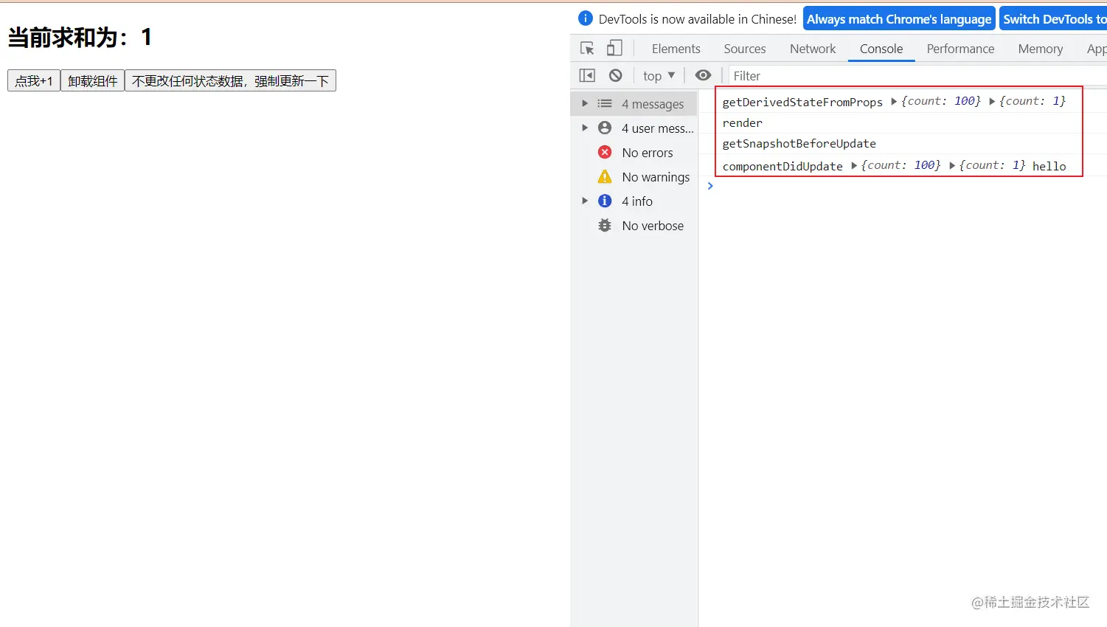This screenshot has height=627, width=1107.
Task: Clear the console with the ban icon
Action: [616, 75]
